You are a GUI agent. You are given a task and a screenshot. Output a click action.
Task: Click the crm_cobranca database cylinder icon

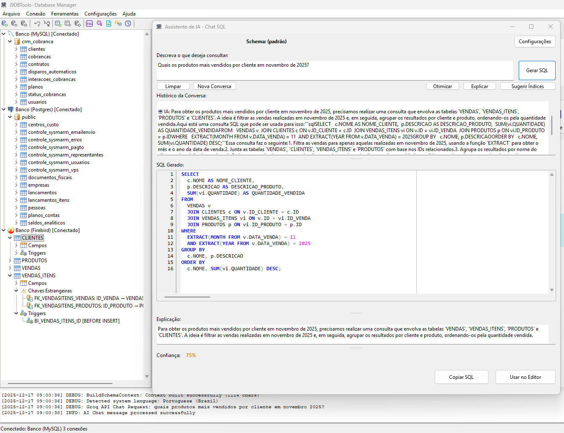[17, 42]
